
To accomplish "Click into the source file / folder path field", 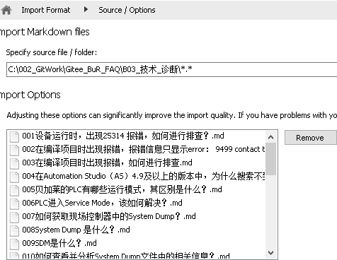I will 172,69.
